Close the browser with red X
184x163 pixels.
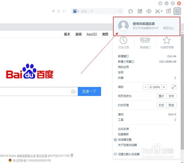pos(179,3)
